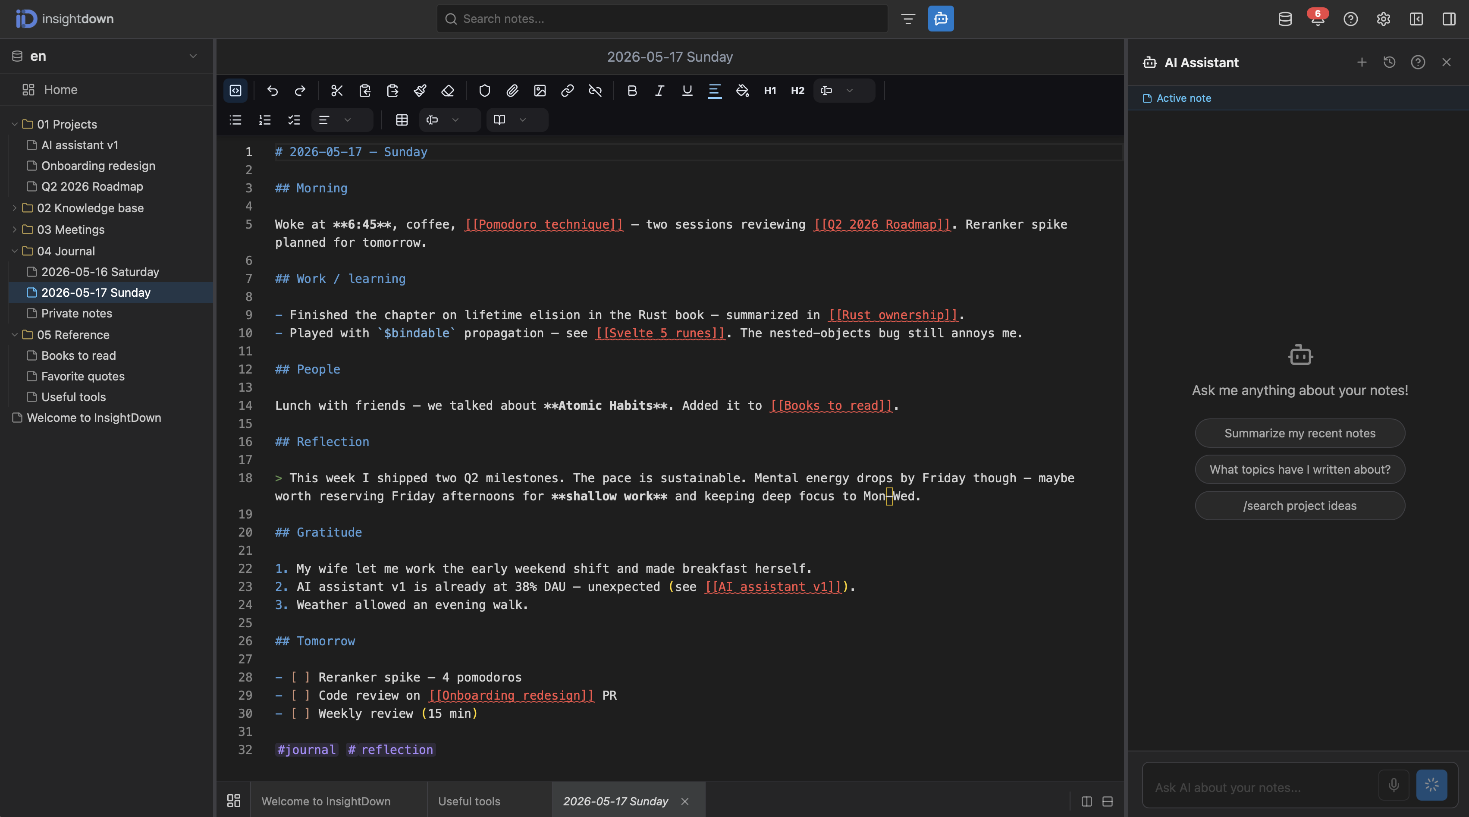Expand the 02 Knowledge base folder
Viewport: 1469px width, 817px height.
pyautogui.click(x=14, y=208)
